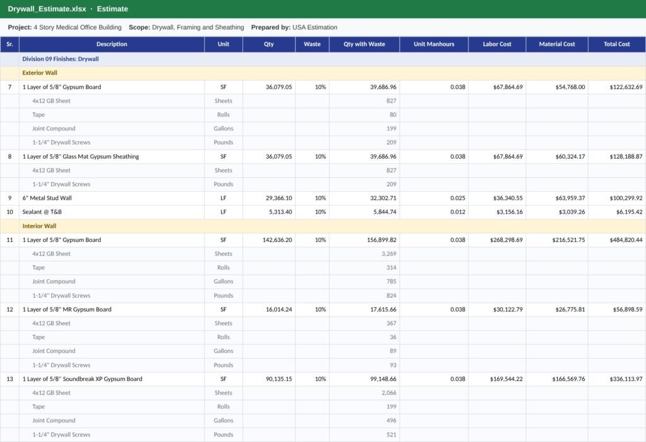Select the Unit column header
The height and width of the screenshot is (442, 646).
point(223,44)
